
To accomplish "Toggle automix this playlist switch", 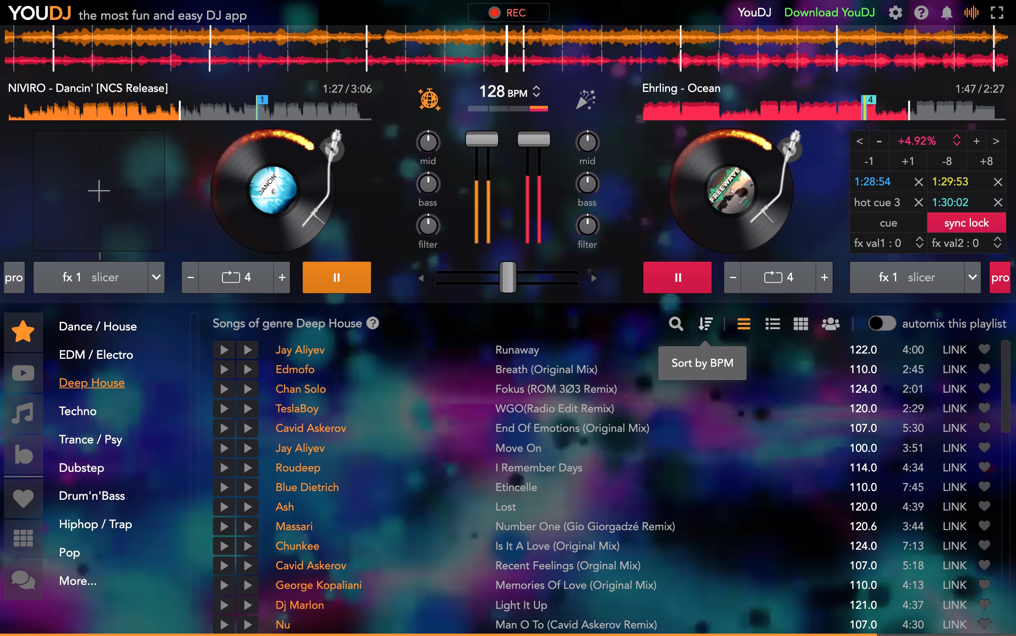I will click(881, 324).
